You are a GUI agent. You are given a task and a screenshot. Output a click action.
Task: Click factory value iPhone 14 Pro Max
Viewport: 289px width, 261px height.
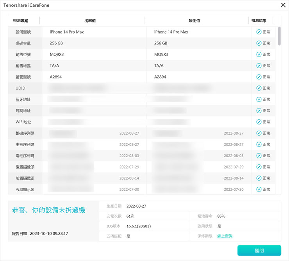[67, 32]
